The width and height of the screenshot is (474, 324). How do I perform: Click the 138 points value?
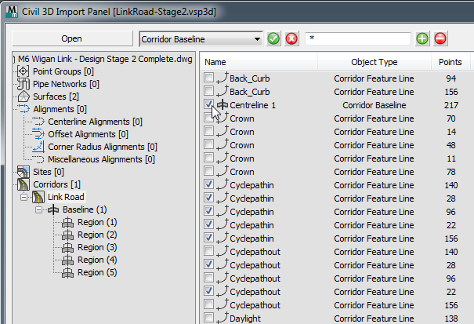[451, 319]
